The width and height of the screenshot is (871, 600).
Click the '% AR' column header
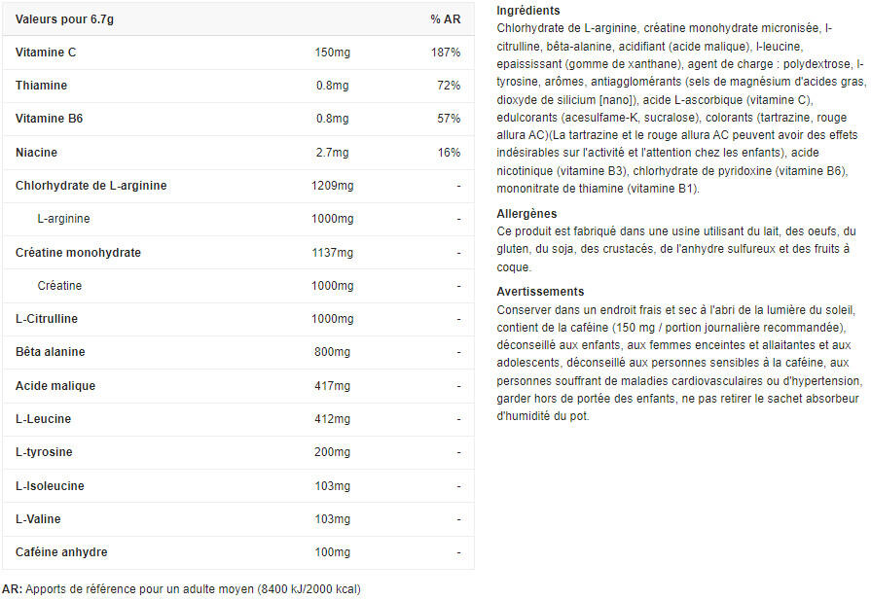[x=445, y=18]
